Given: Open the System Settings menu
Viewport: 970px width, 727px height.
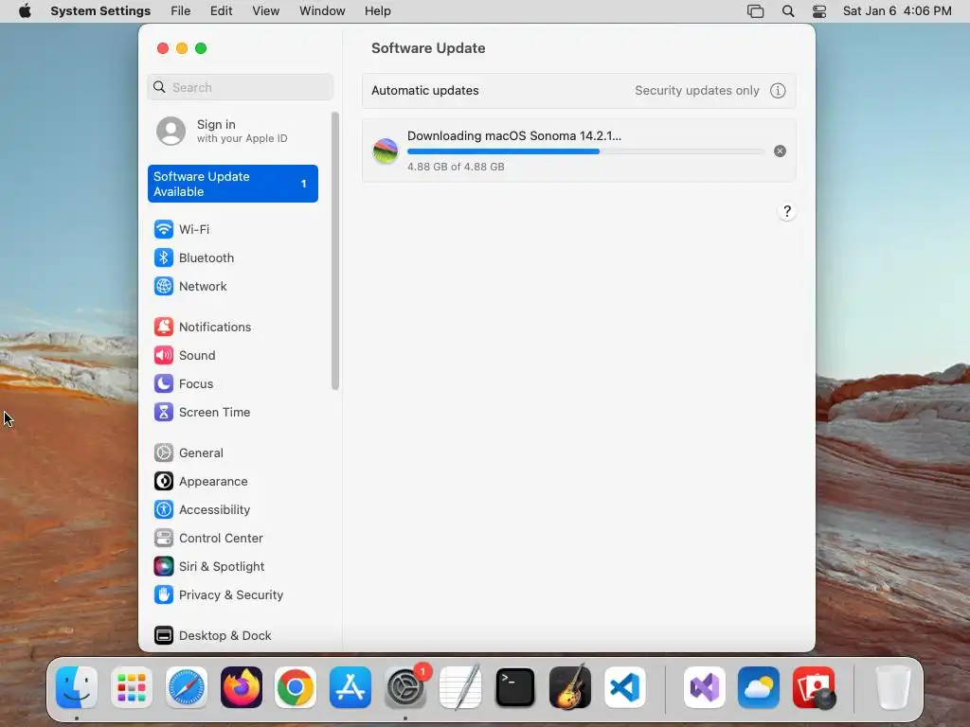Looking at the screenshot, I should click(x=100, y=11).
